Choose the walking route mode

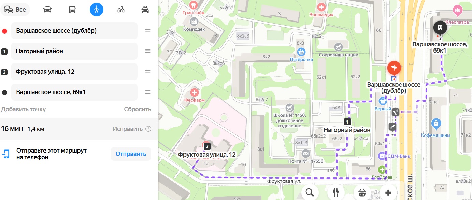(97, 10)
